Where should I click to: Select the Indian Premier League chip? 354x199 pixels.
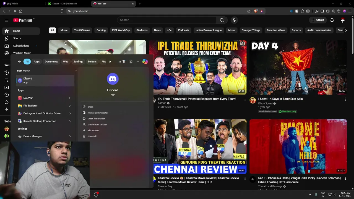[209, 30]
